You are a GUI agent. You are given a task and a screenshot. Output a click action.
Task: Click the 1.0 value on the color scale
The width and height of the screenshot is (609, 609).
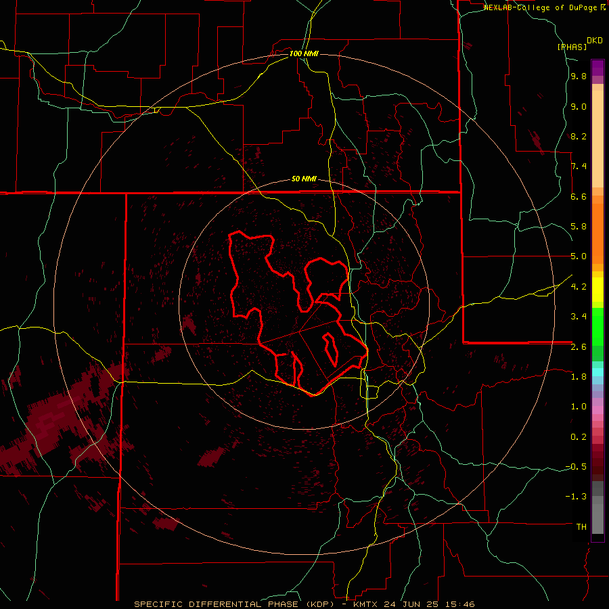(x=579, y=407)
